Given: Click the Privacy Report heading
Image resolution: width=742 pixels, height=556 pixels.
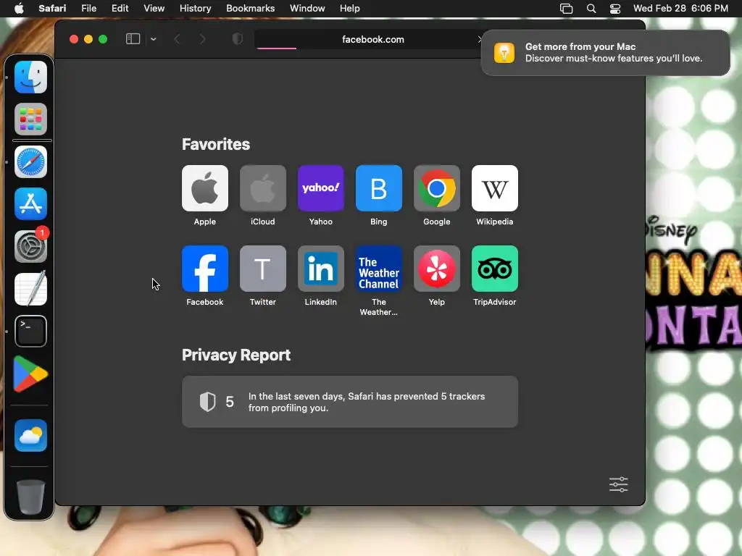Looking at the screenshot, I should point(236,355).
